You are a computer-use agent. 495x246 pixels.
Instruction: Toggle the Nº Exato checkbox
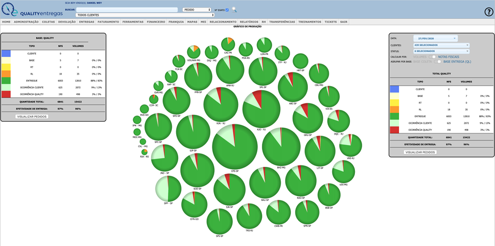click(227, 10)
